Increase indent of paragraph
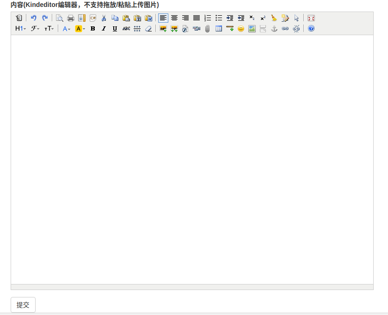The width and height of the screenshot is (388, 315). pyautogui.click(x=230, y=18)
